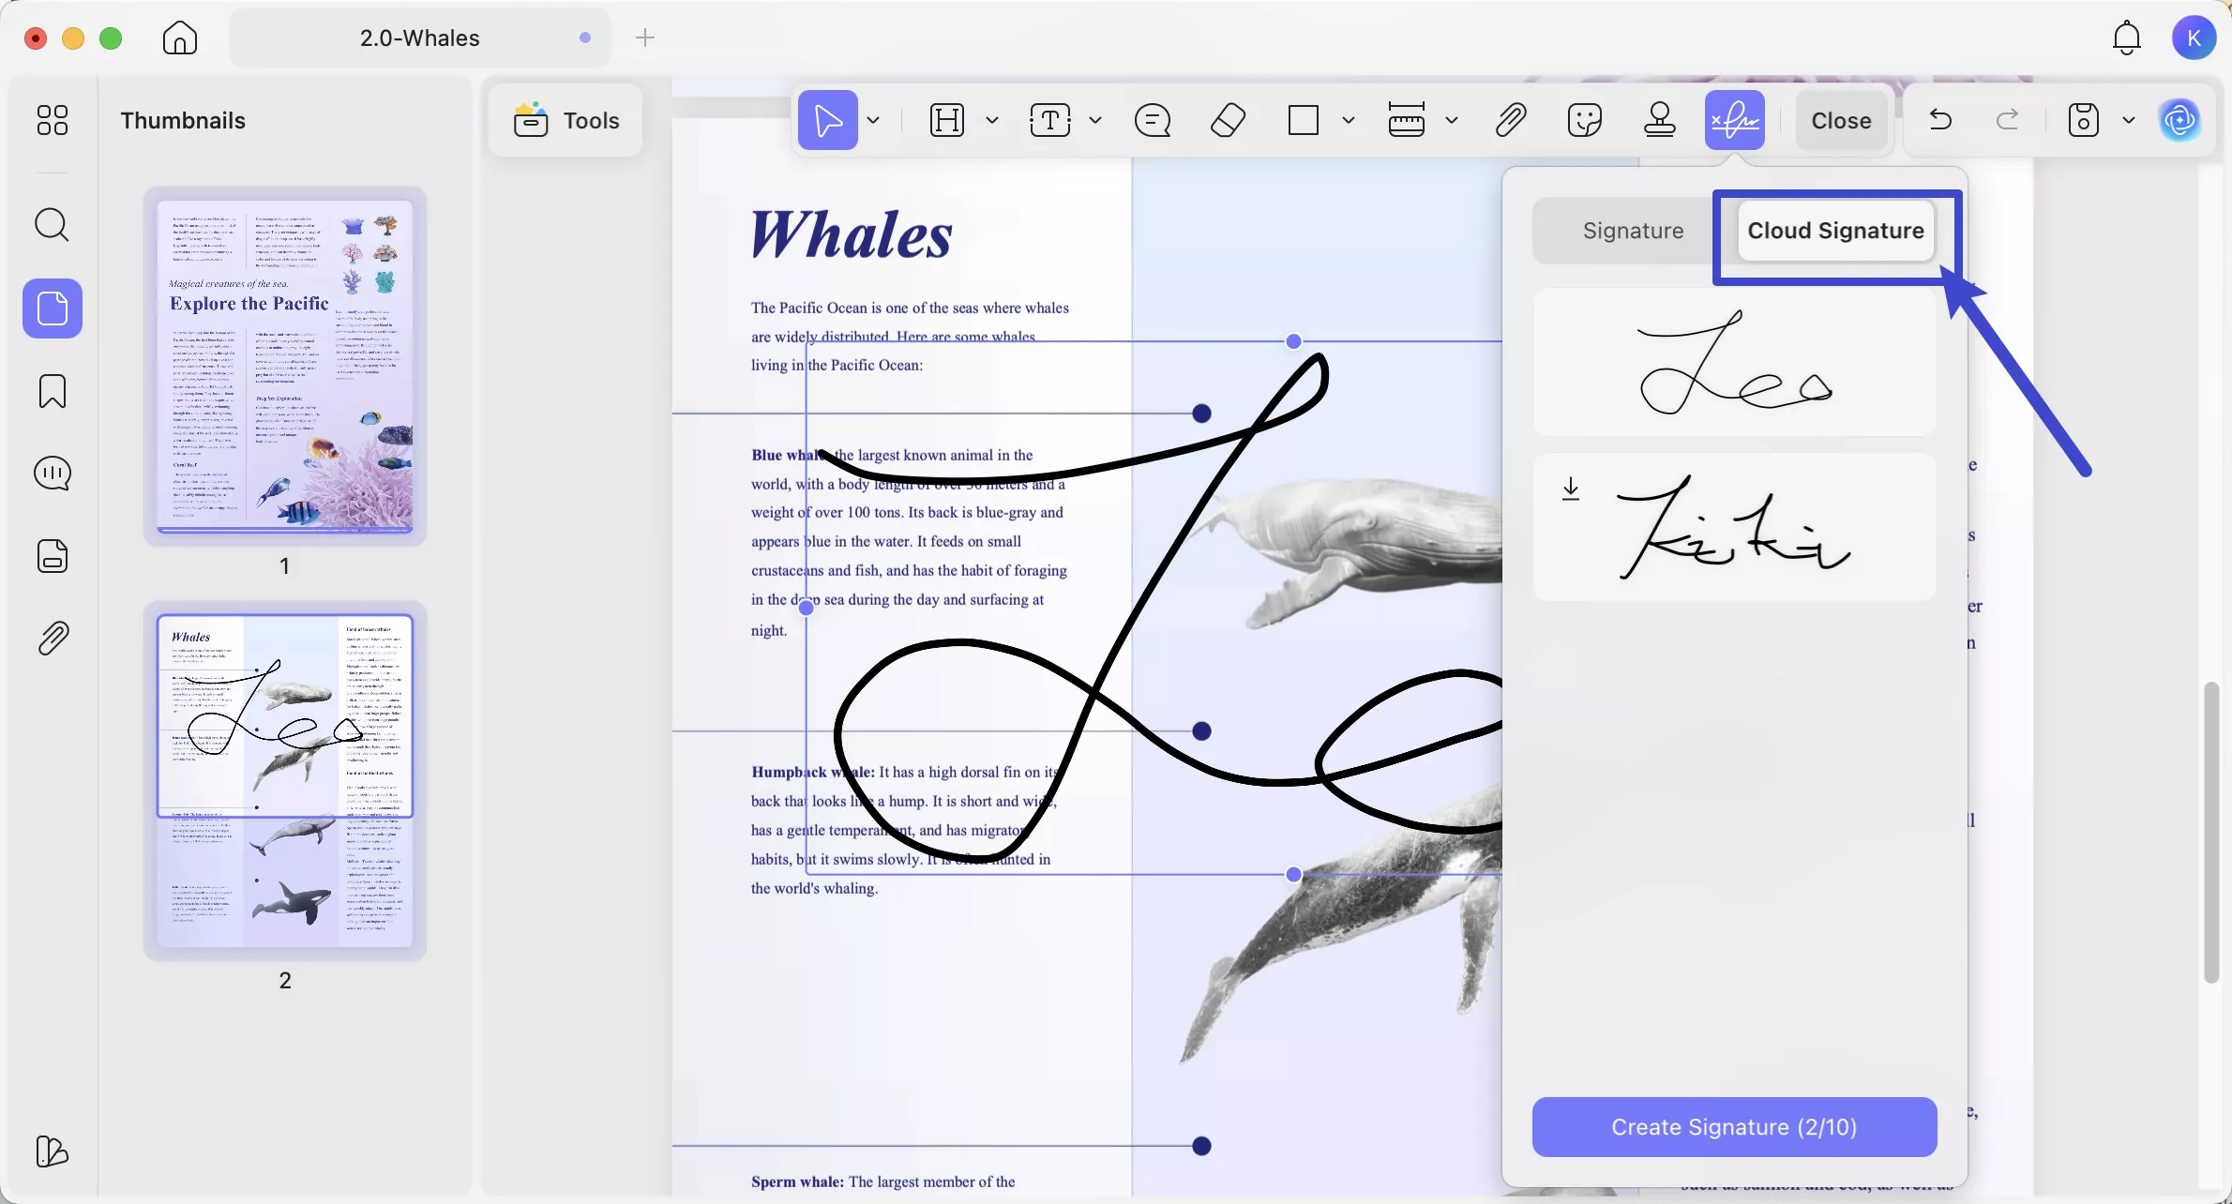Viewport: 2232px width, 1204px height.
Task: Select the measure ruler tool
Action: tap(1407, 120)
